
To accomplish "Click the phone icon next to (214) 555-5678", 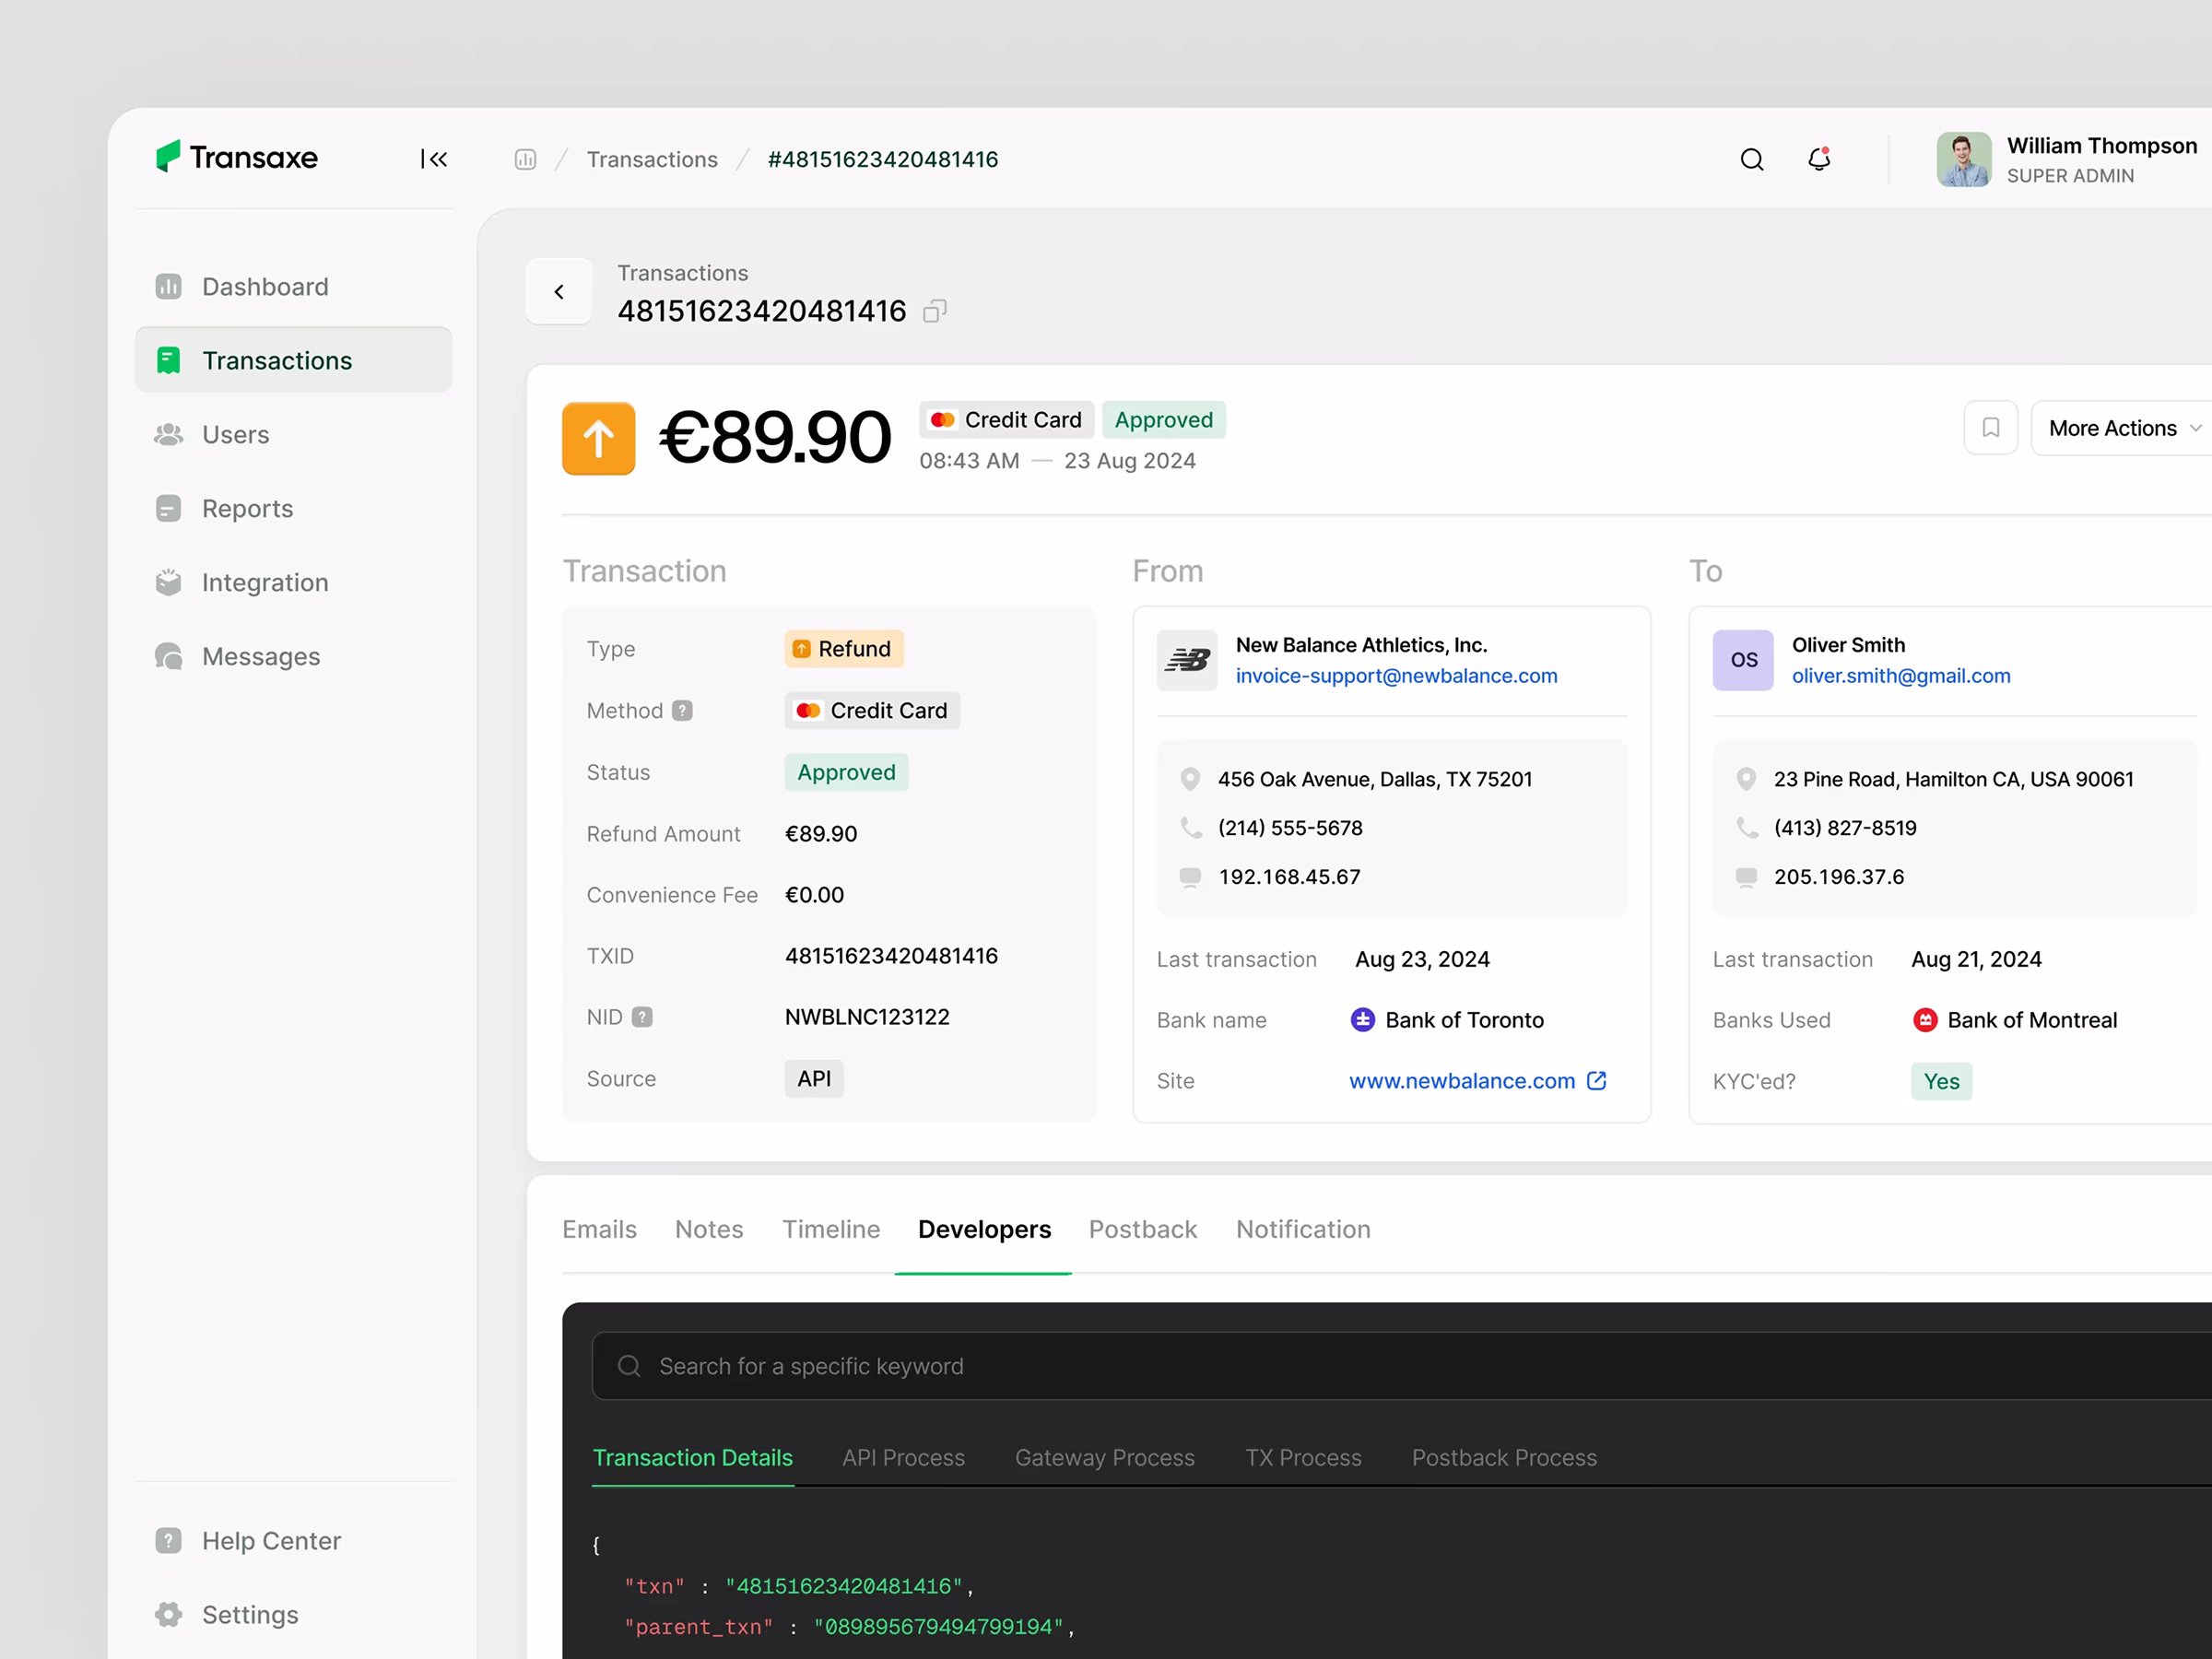I will (1190, 828).
